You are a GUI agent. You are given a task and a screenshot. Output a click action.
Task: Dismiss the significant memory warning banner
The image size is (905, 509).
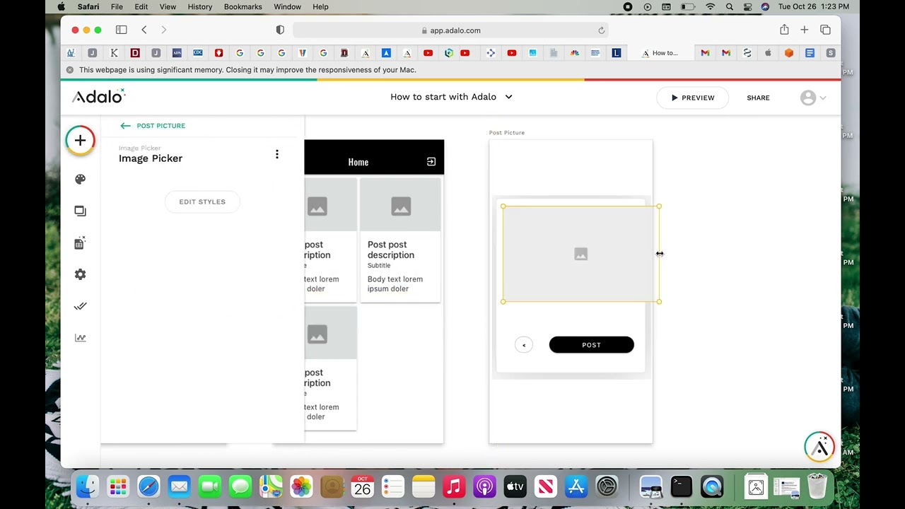coord(70,70)
